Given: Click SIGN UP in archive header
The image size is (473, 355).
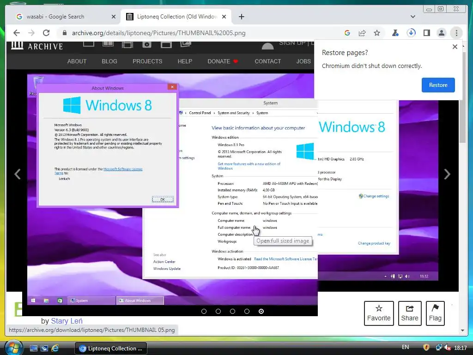Looking at the screenshot, I should pyautogui.click(x=292, y=43).
